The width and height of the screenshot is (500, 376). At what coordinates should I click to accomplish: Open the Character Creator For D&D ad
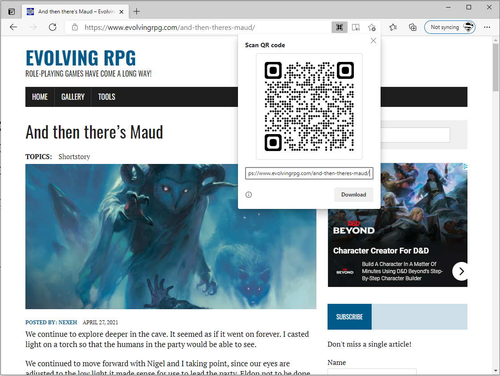pos(381,251)
